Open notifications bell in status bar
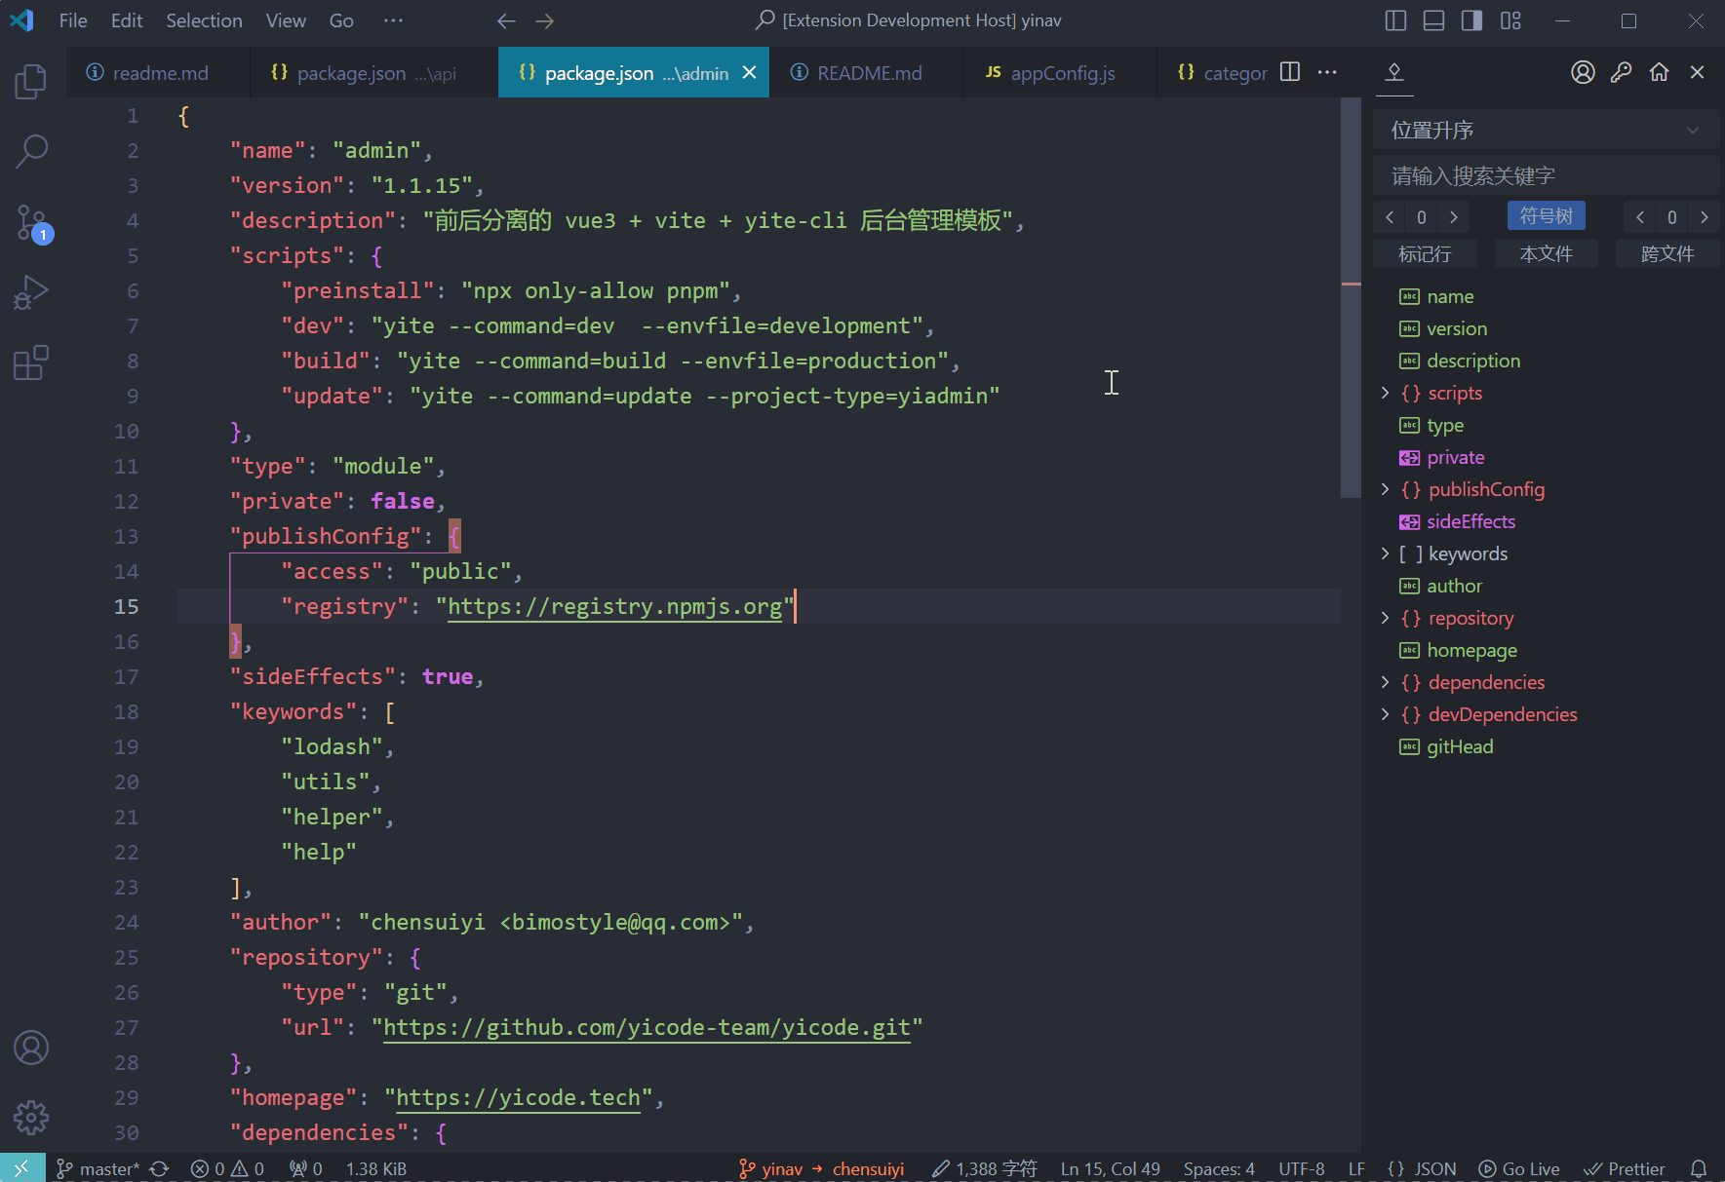Image resolution: width=1725 pixels, height=1182 pixels. pyautogui.click(x=1699, y=1168)
